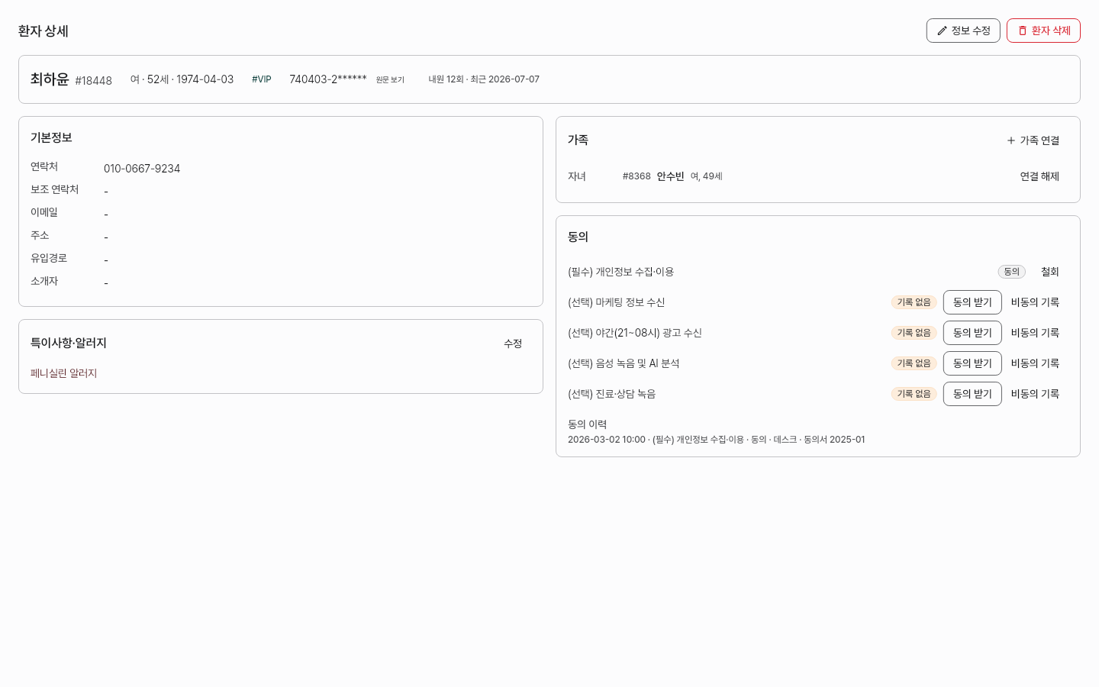Delete patient with 환자 삭제 button
Screen dimensions: 1099x687
1043,31
